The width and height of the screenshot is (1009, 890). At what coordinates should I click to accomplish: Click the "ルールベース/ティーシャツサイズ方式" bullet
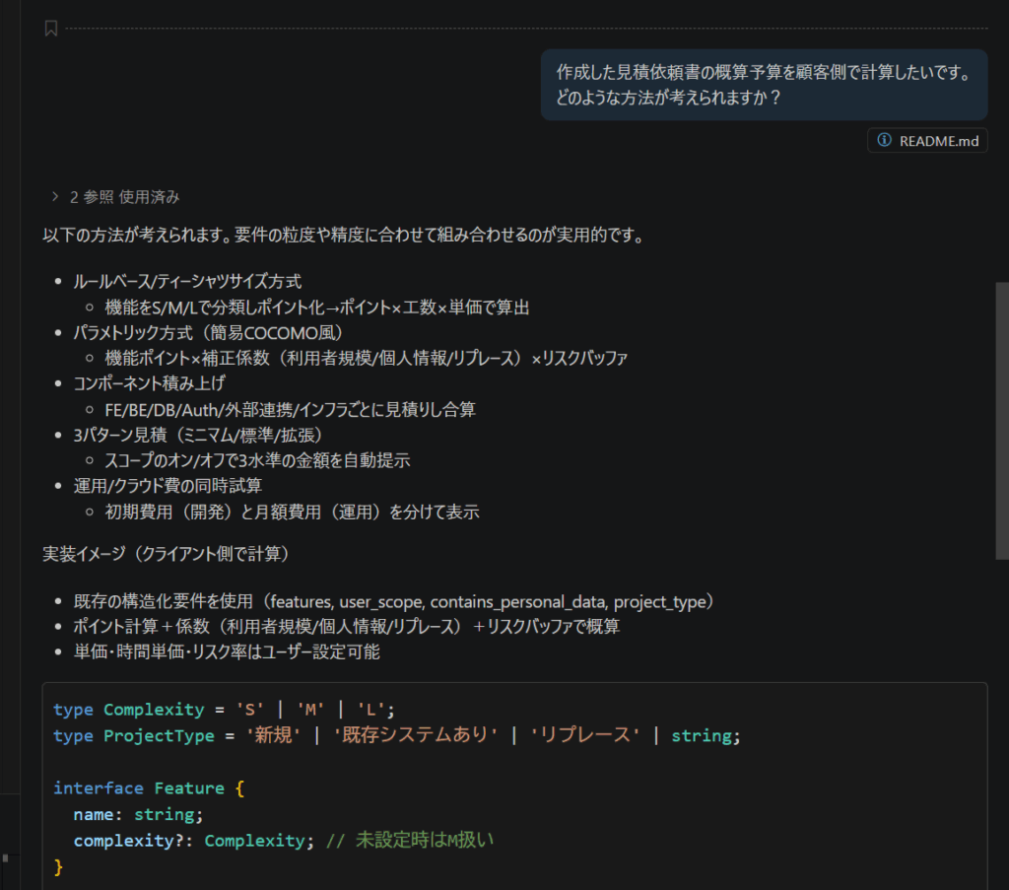click(186, 281)
